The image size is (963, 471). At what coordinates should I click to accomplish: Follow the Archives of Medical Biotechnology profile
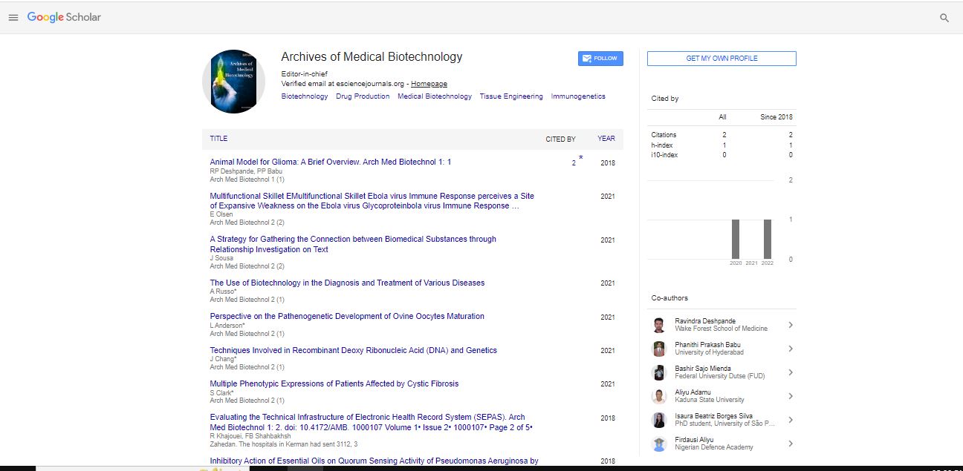600,59
